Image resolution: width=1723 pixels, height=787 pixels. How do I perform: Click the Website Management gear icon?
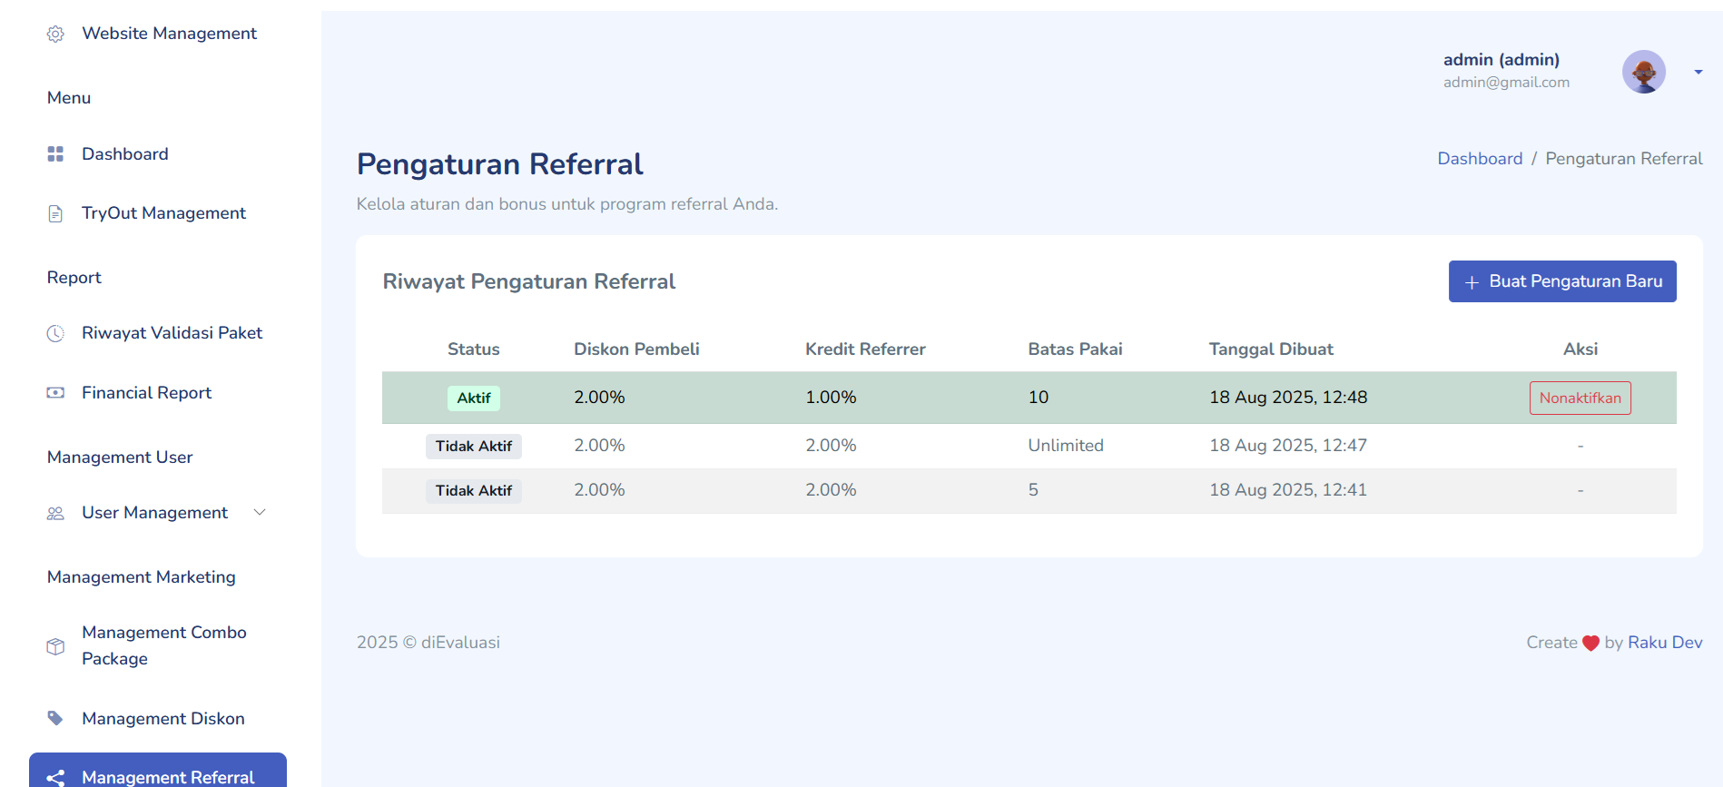(x=55, y=34)
